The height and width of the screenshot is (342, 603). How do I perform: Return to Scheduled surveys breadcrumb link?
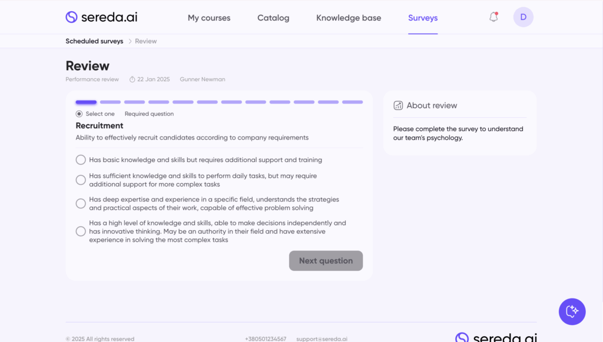(x=94, y=41)
